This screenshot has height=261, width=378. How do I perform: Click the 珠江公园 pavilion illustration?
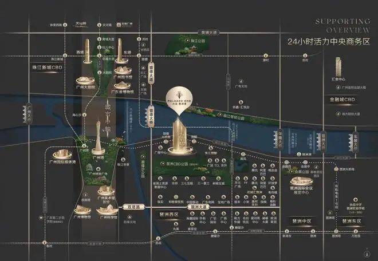pos(192,50)
